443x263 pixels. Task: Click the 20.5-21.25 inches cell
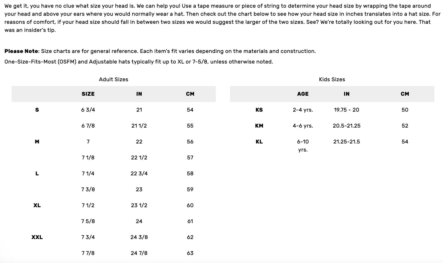click(346, 126)
